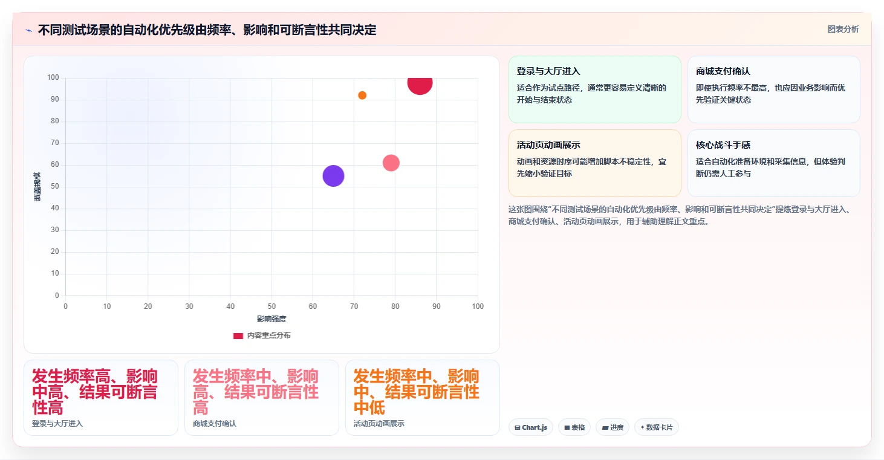Open the 商城支付确认 description card

click(x=774, y=89)
